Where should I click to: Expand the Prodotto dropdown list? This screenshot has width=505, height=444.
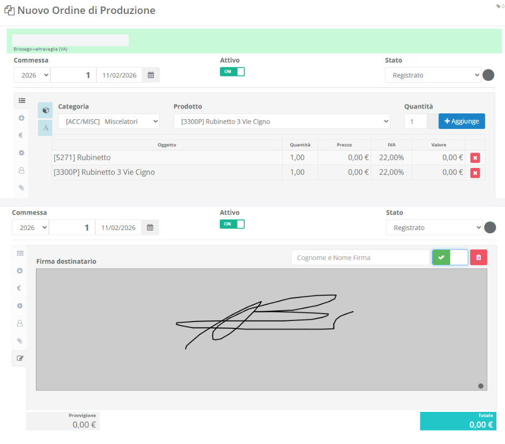point(281,121)
